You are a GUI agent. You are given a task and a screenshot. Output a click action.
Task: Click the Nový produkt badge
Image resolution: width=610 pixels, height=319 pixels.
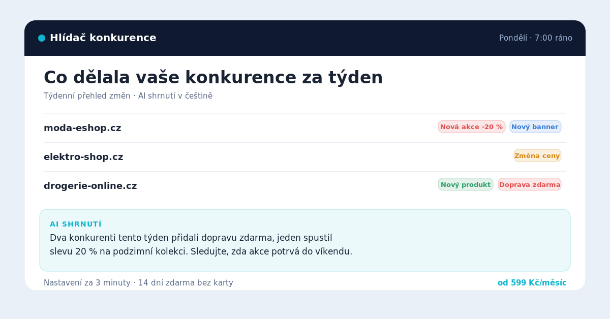[x=466, y=184]
